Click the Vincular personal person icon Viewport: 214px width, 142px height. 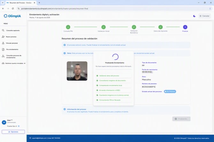pos(3,43)
